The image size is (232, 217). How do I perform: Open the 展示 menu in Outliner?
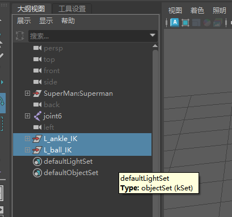pyautogui.click(x=24, y=21)
